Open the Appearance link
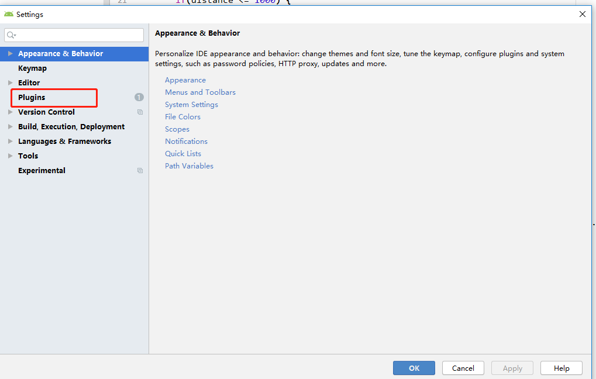This screenshot has width=596, height=379. click(x=185, y=80)
